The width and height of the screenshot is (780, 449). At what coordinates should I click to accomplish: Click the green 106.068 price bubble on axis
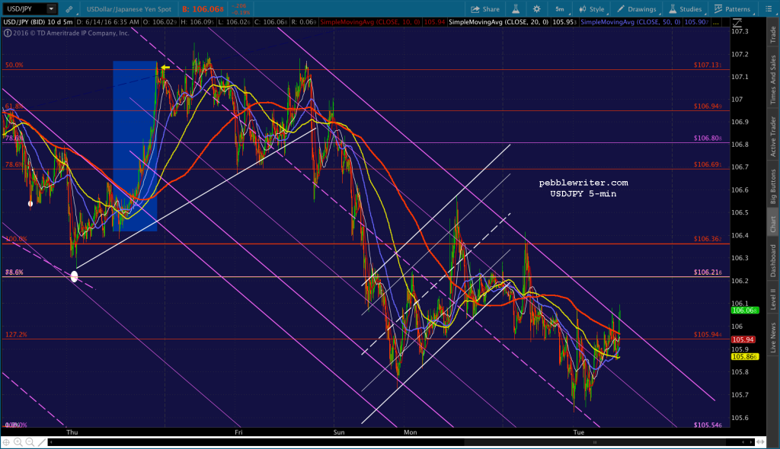pyautogui.click(x=745, y=310)
